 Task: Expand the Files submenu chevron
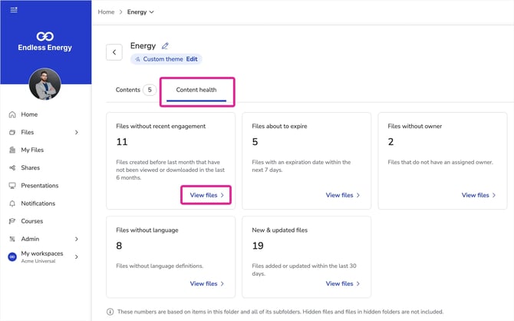(x=77, y=132)
